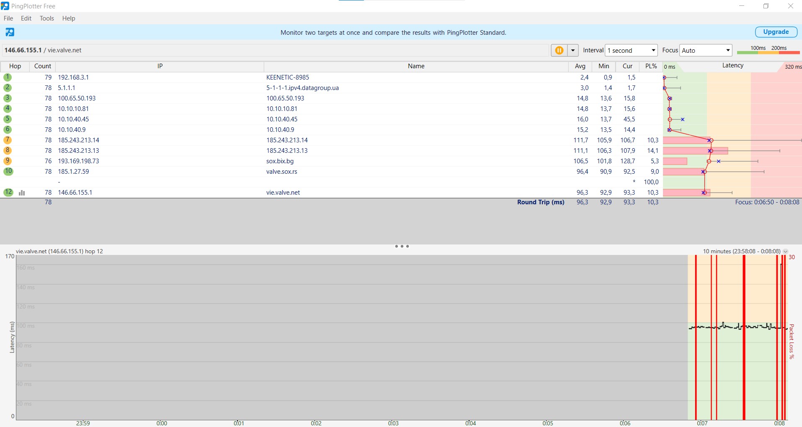Click the three-dot panel splitter handle
The image size is (802, 427).
tap(402, 246)
